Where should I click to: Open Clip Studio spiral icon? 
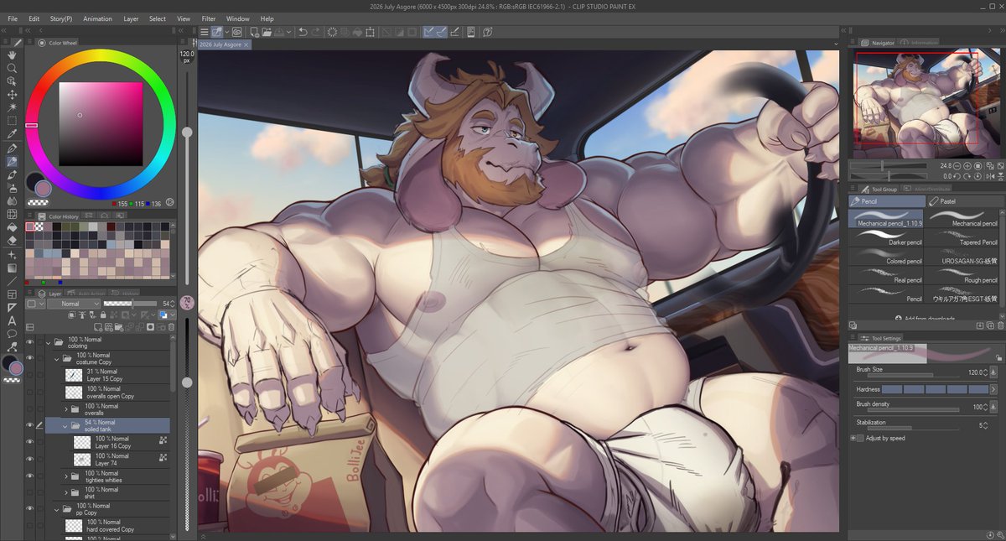[x=237, y=32]
